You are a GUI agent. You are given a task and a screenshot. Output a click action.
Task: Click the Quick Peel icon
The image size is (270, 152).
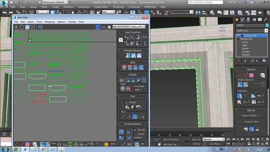click(x=127, y=107)
